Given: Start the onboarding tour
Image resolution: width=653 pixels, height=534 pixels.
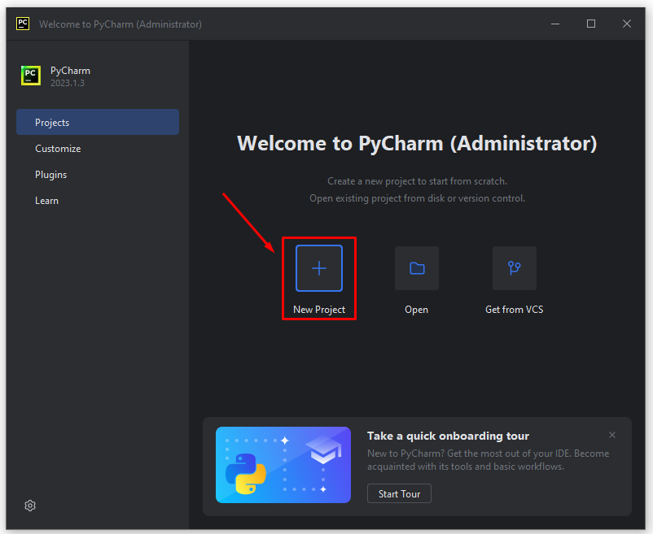Looking at the screenshot, I should coord(399,493).
